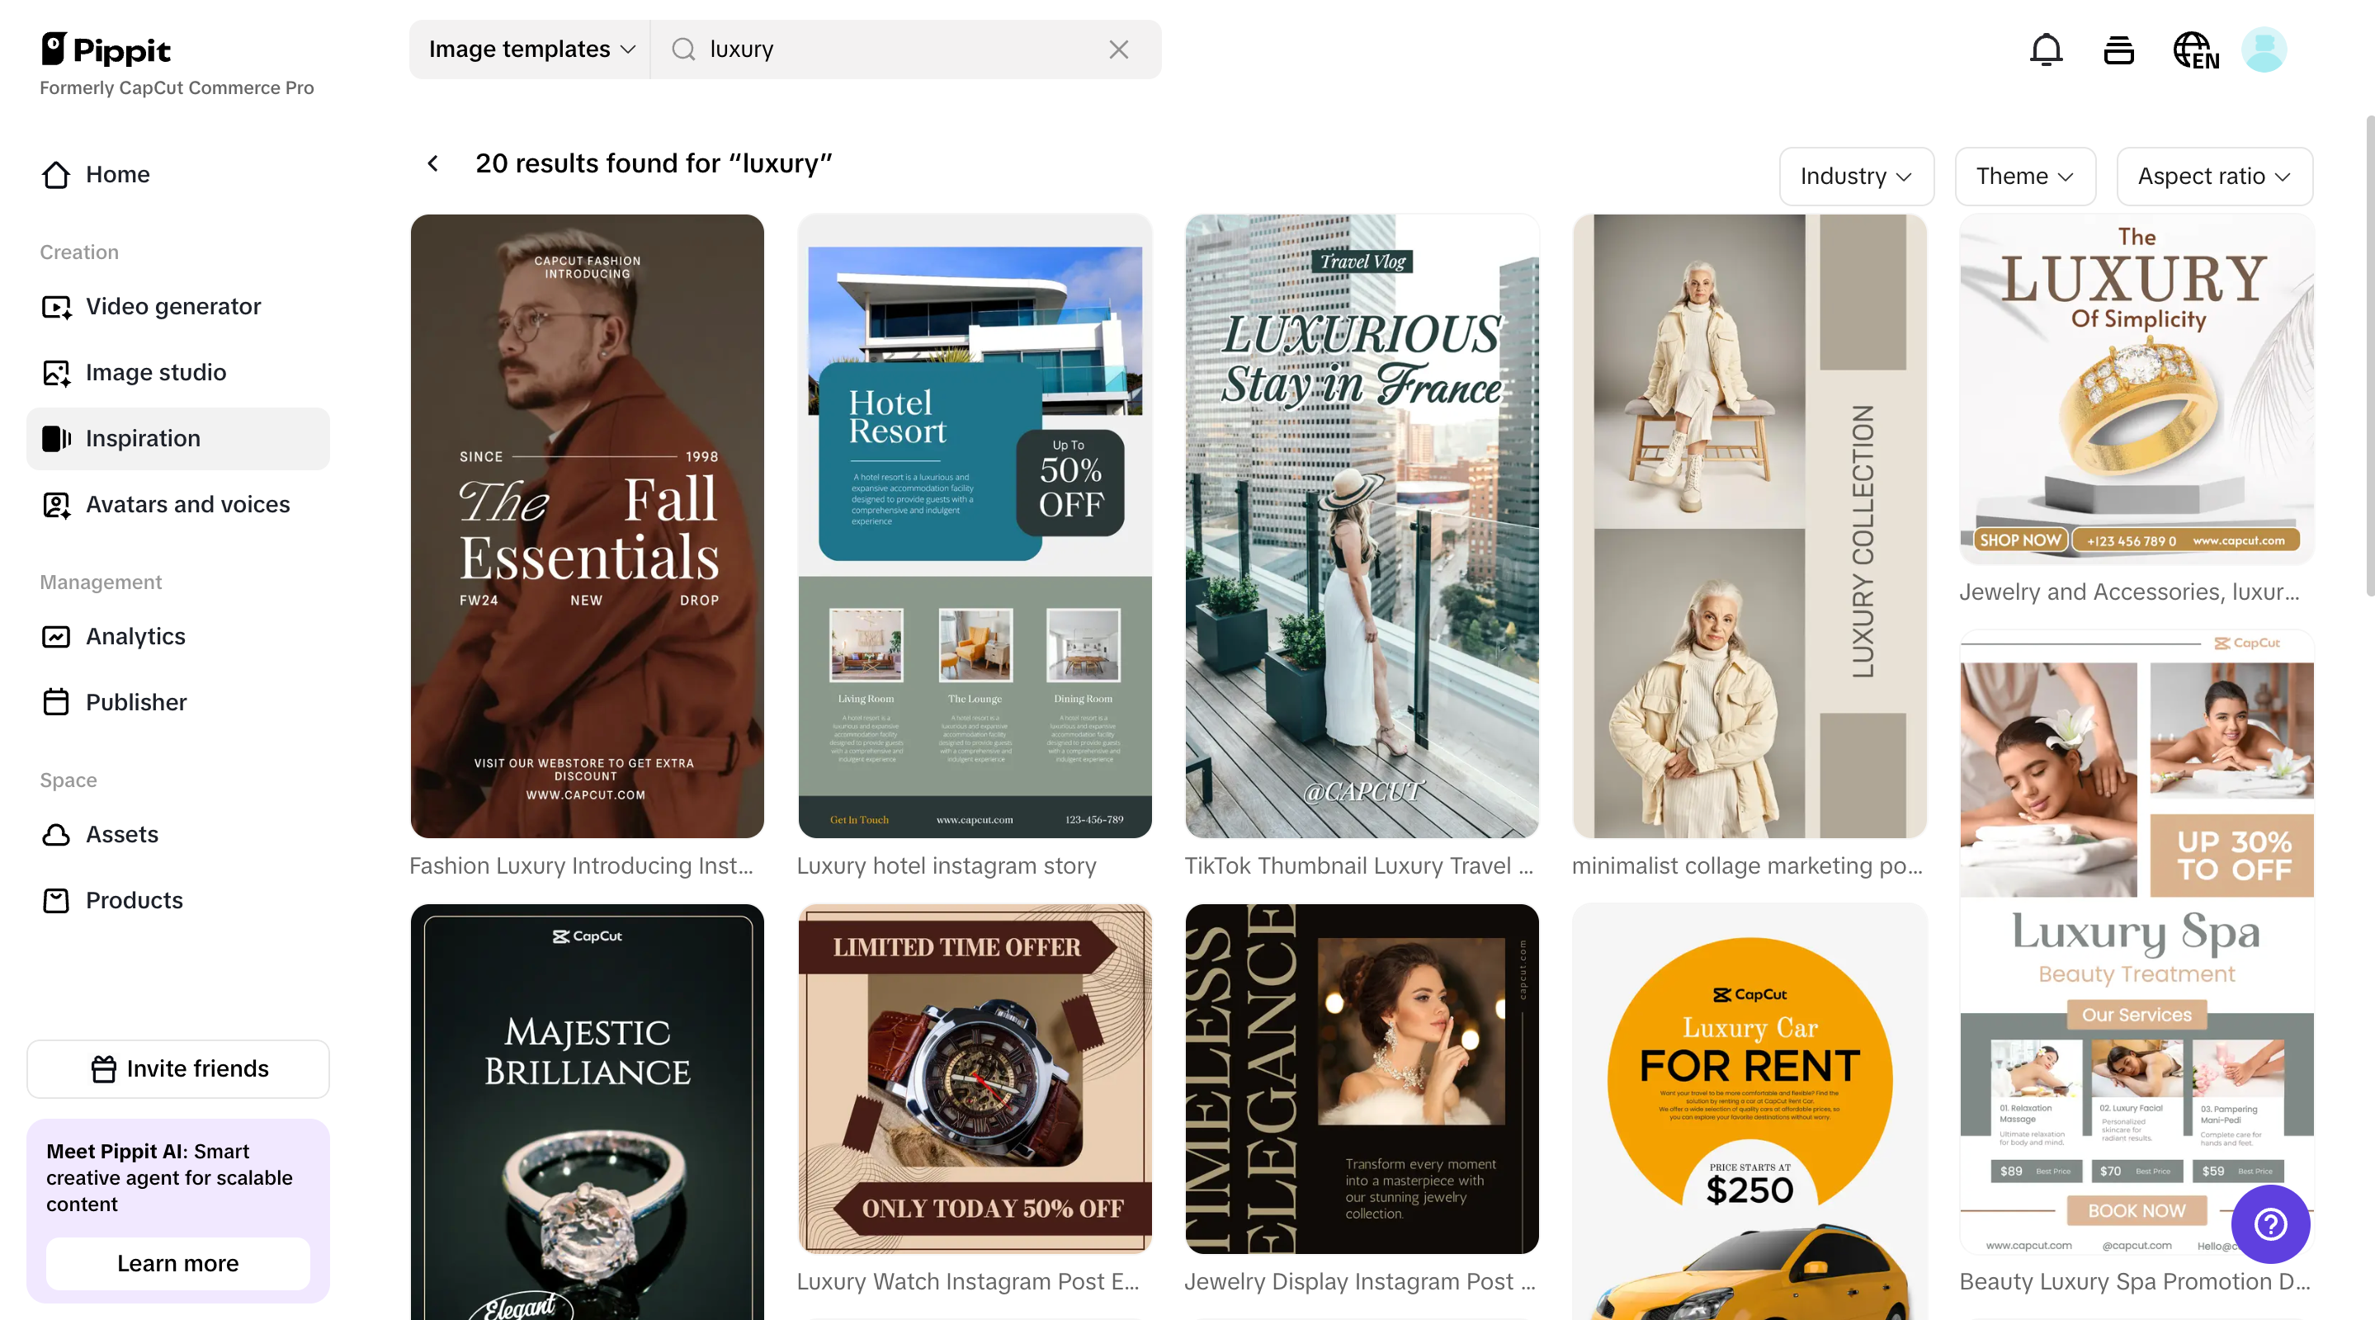The height and width of the screenshot is (1320, 2375).
Task: Open the Theme filter dropdown
Action: tap(2024, 176)
